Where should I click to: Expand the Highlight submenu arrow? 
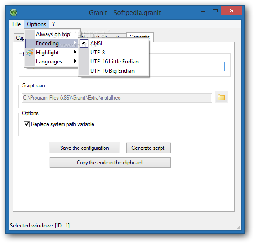tap(75, 52)
